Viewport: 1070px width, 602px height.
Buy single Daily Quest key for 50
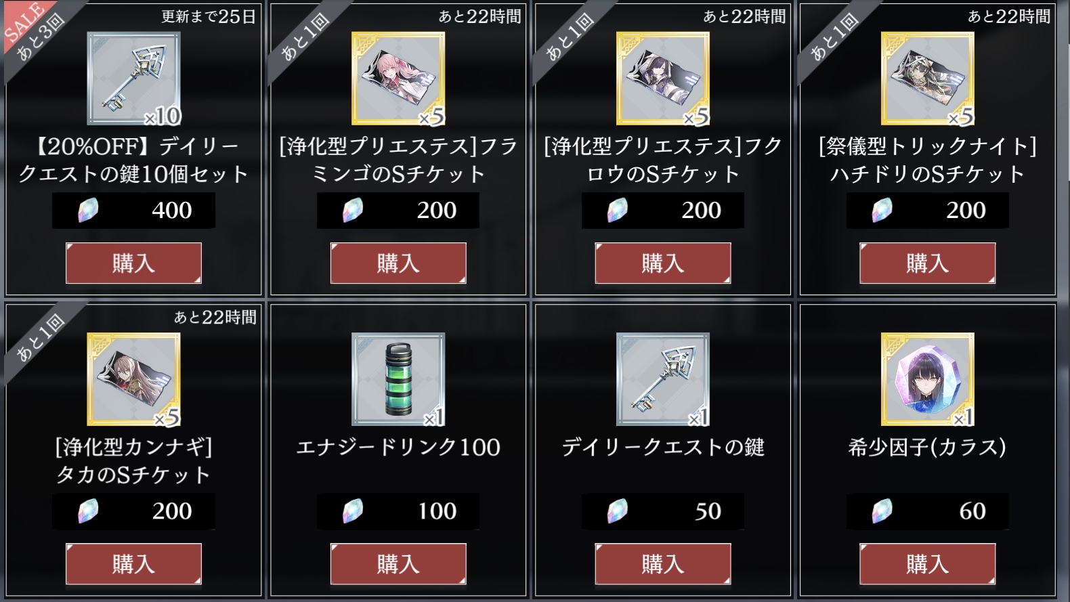click(x=663, y=563)
